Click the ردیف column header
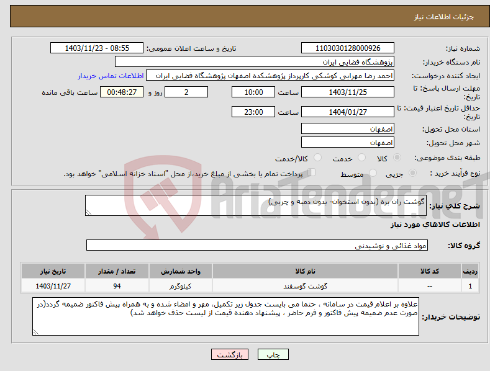 point(470,271)
